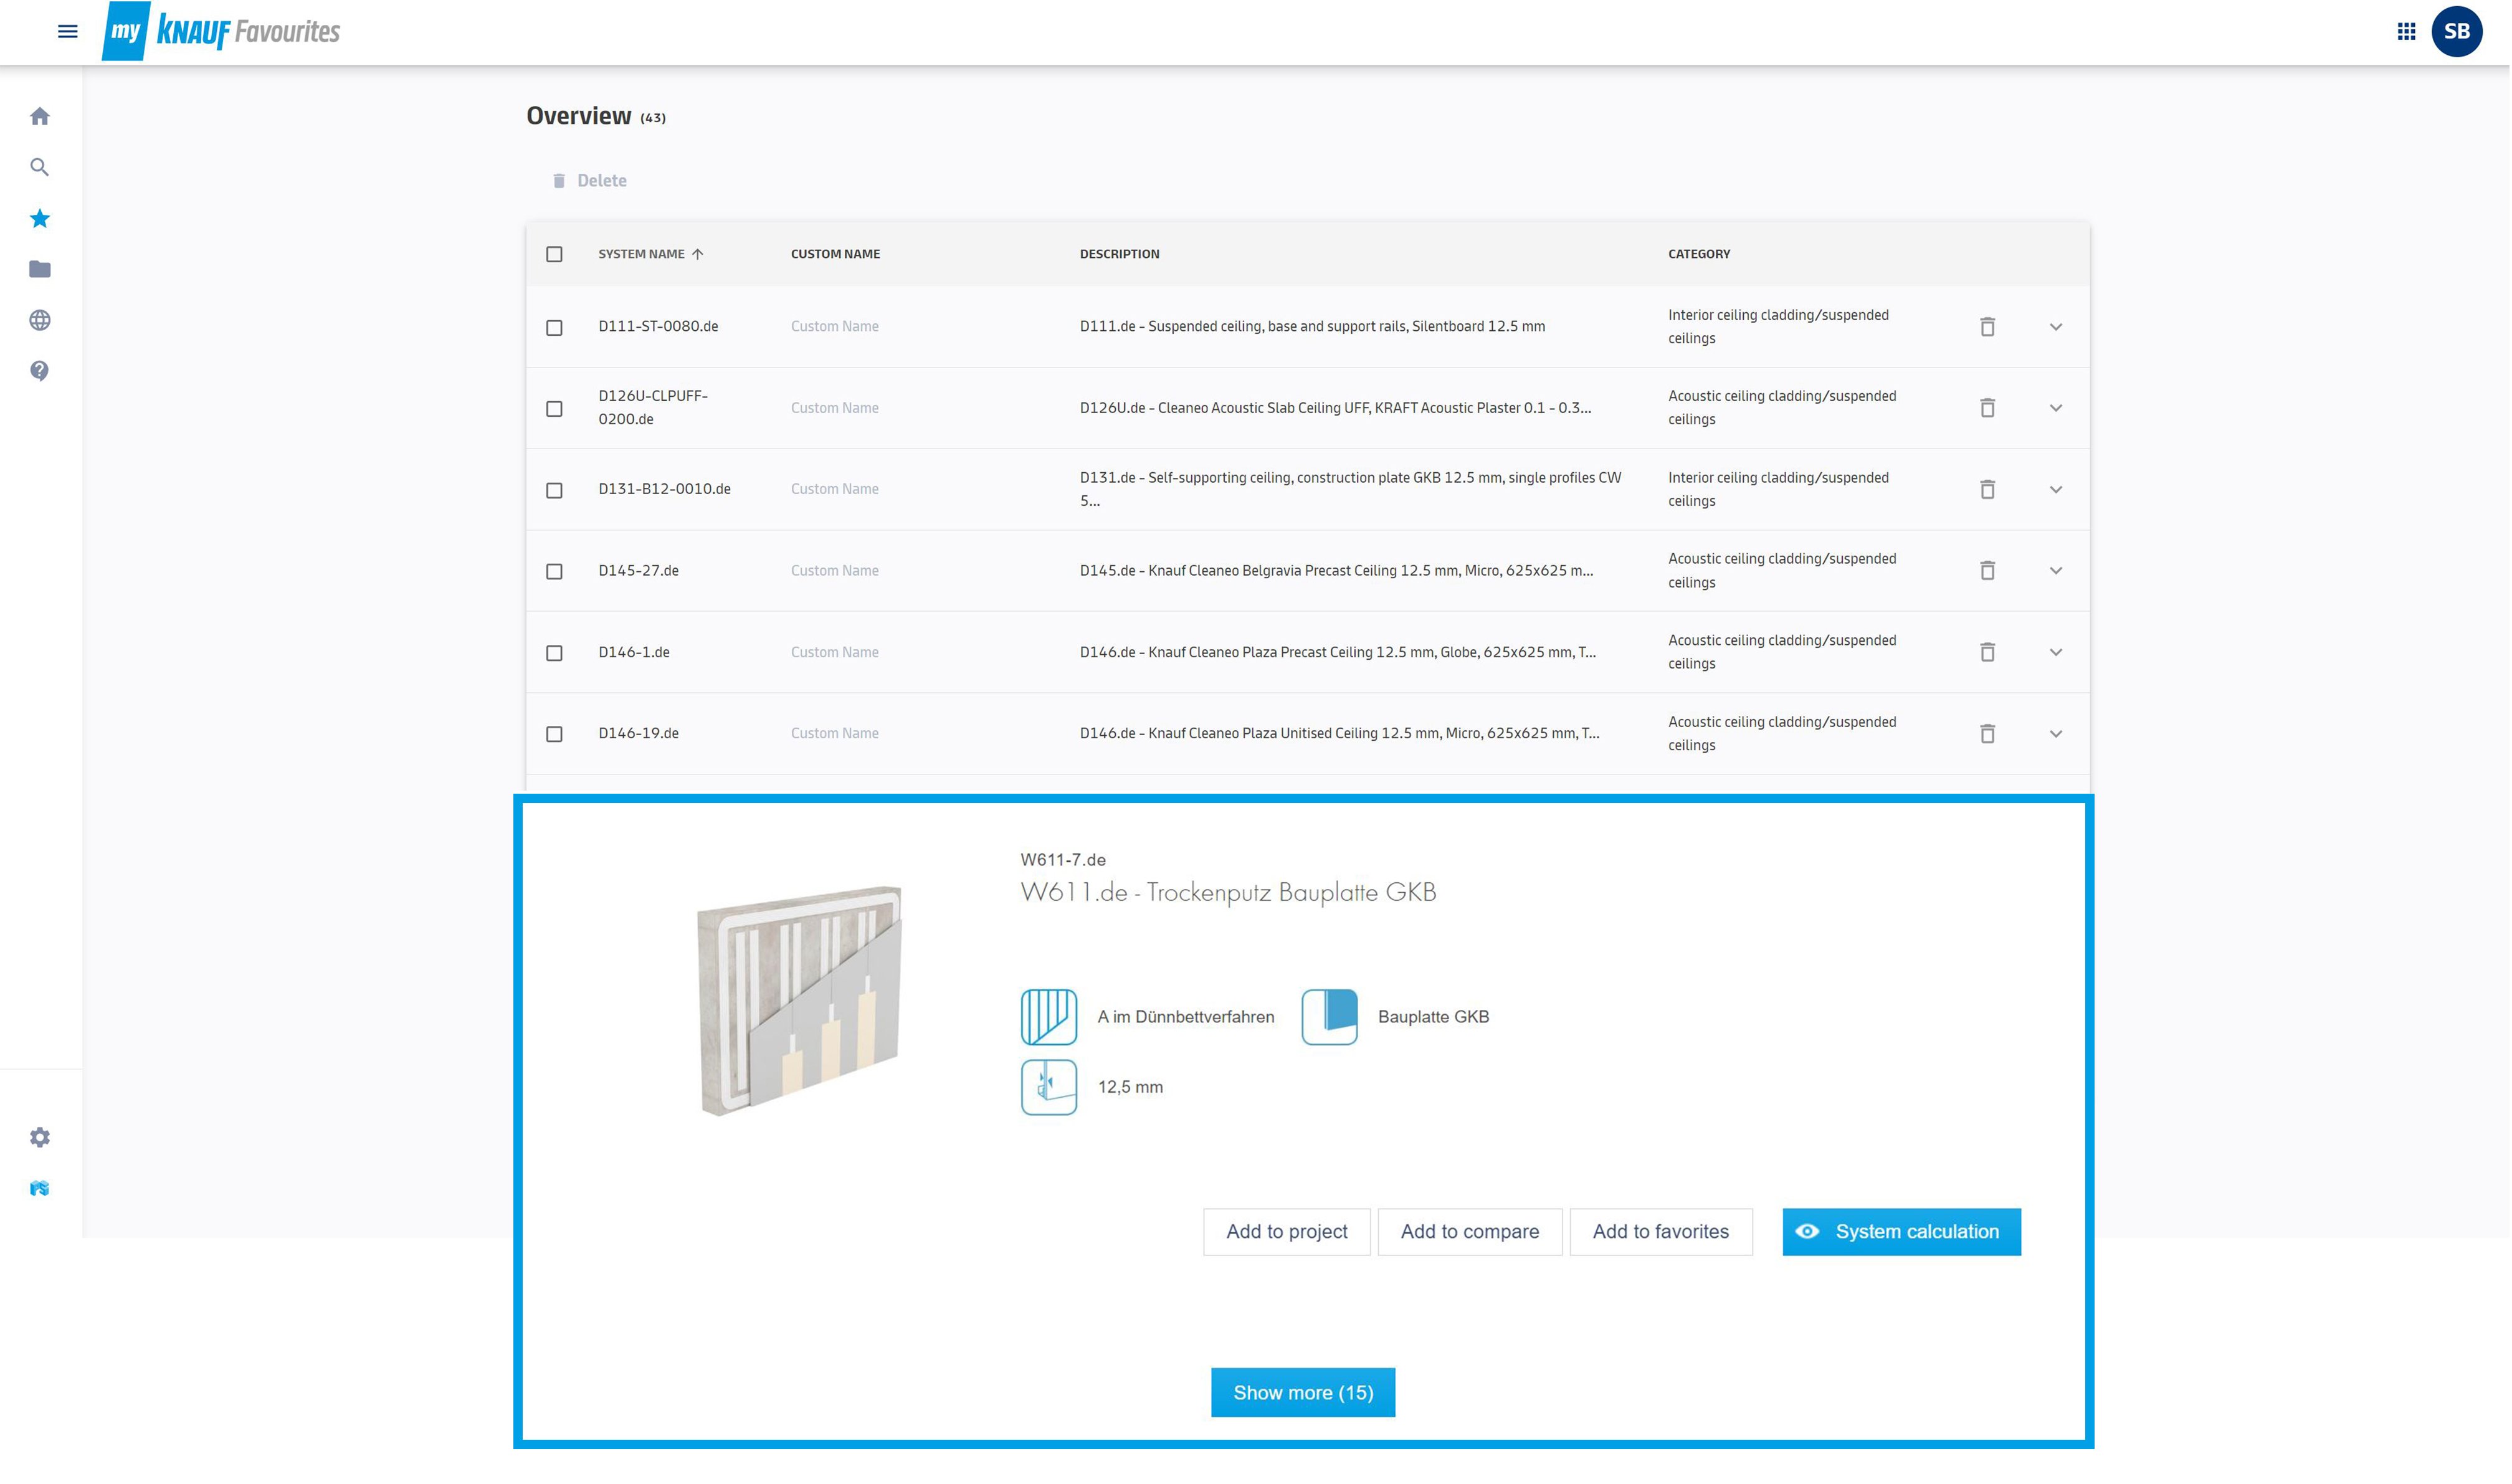This screenshot has height=1484, width=2512.
Task: Click the Bauplatte GKB board icon
Action: (x=1330, y=1017)
